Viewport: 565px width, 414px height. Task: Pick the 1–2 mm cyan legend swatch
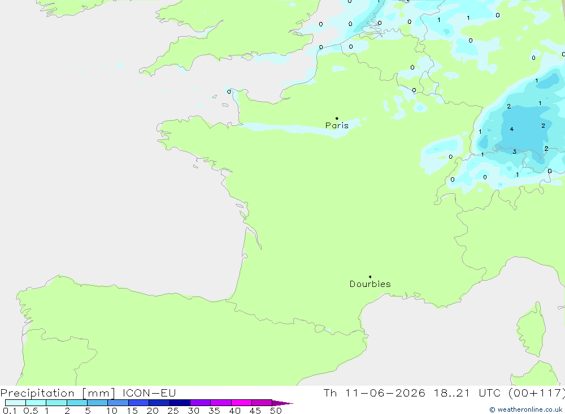[x=56, y=403]
